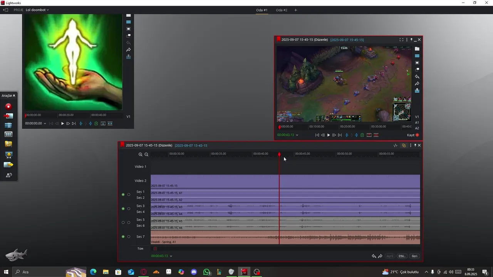Image resolution: width=493 pixels, height=277 pixels.
Task: Jump to end in edit viewer
Action: (340, 135)
